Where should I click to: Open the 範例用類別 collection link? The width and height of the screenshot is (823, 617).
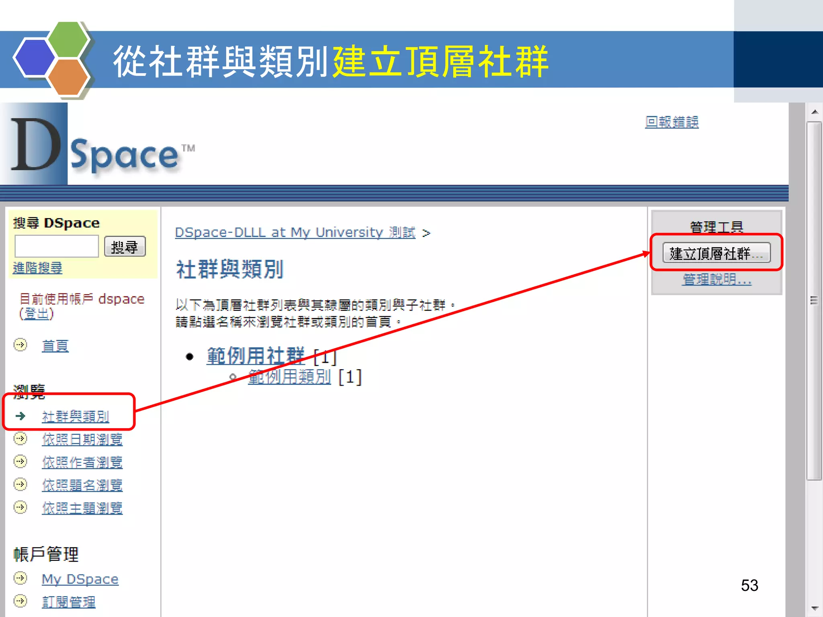tap(289, 377)
